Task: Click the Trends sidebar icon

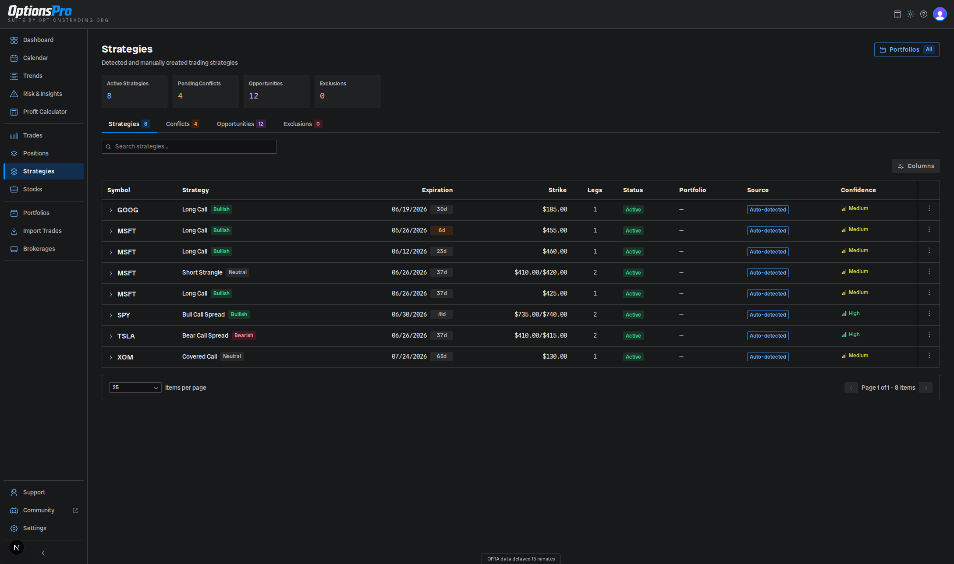Action: click(x=14, y=76)
